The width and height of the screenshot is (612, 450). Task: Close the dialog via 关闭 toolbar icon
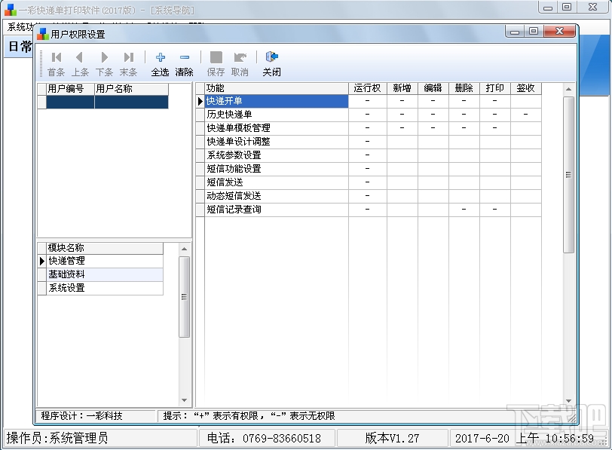tap(271, 64)
